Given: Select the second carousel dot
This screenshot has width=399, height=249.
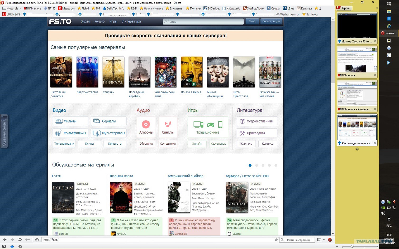Looking at the screenshot, I should point(256,165).
